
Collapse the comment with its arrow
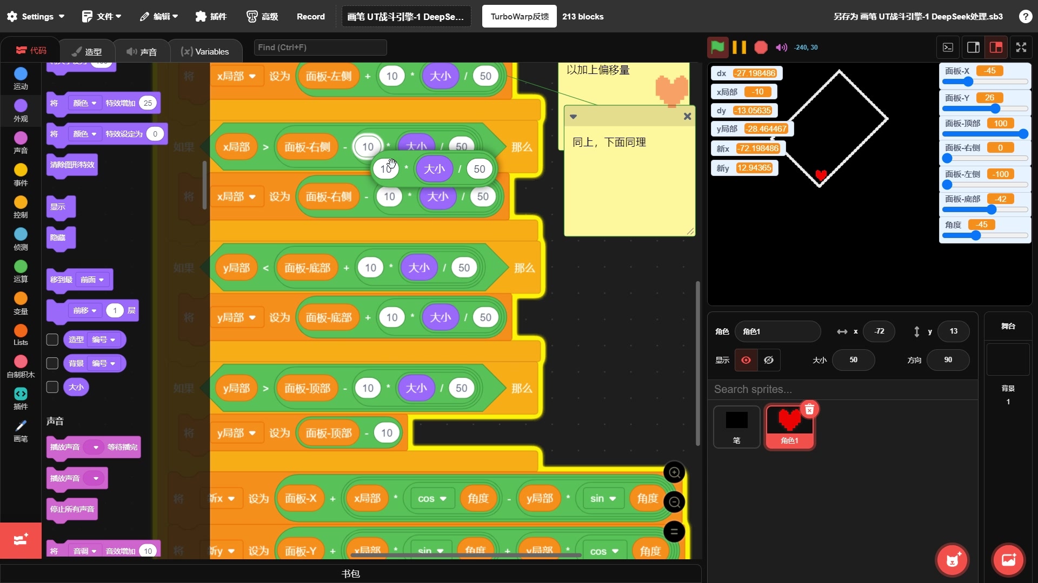[573, 117]
